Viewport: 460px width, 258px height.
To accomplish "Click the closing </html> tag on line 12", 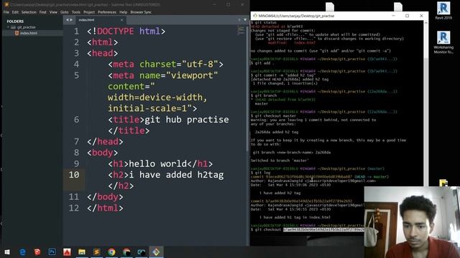I will tap(105, 208).
